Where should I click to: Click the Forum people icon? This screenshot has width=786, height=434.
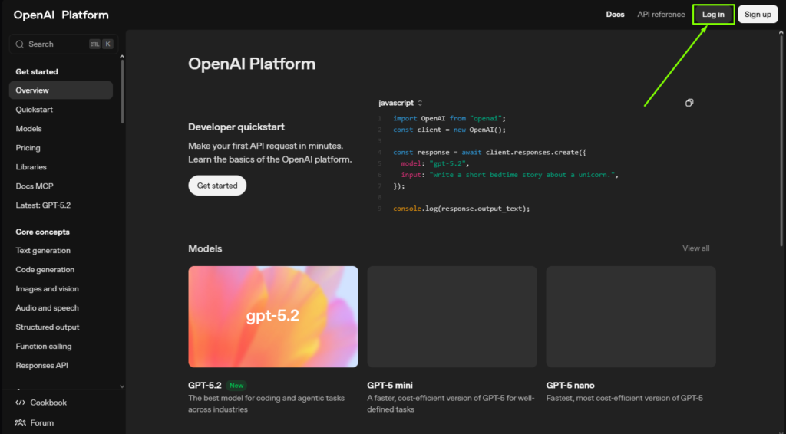pyautogui.click(x=20, y=422)
